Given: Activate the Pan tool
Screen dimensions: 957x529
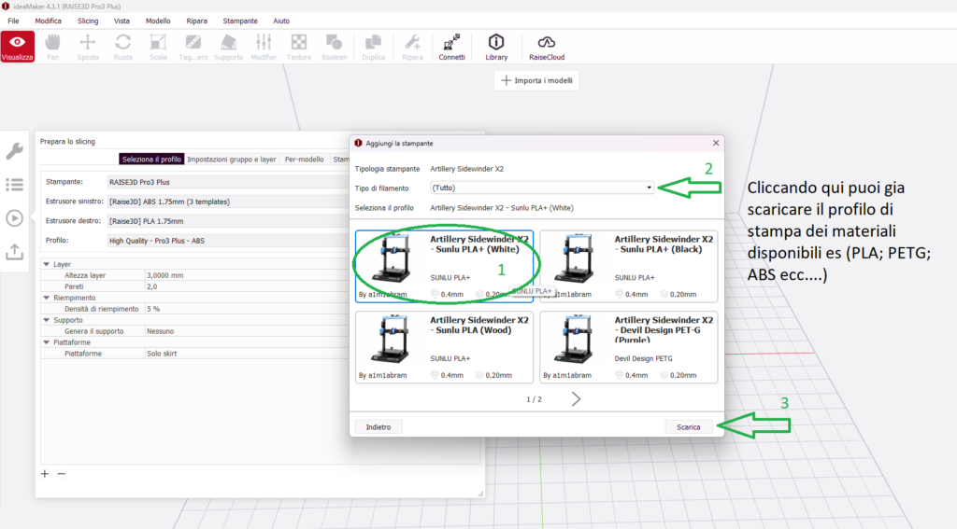Looking at the screenshot, I should click(x=52, y=47).
